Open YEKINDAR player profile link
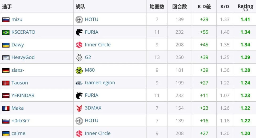Image resolution: width=256 pixels, height=138 pixels. point(23,95)
